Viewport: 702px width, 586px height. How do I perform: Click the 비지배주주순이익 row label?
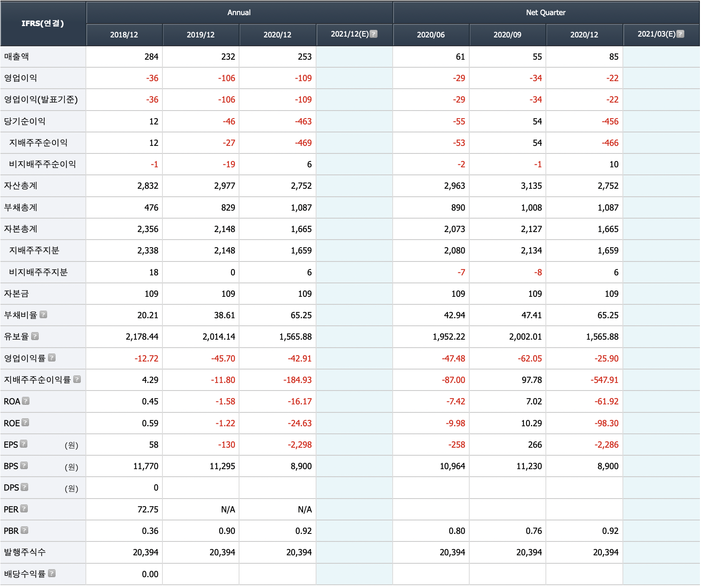click(43, 164)
